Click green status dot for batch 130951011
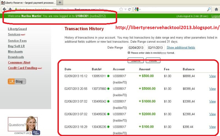The width and height of the screenshot is (220, 136). (x=108, y=76)
